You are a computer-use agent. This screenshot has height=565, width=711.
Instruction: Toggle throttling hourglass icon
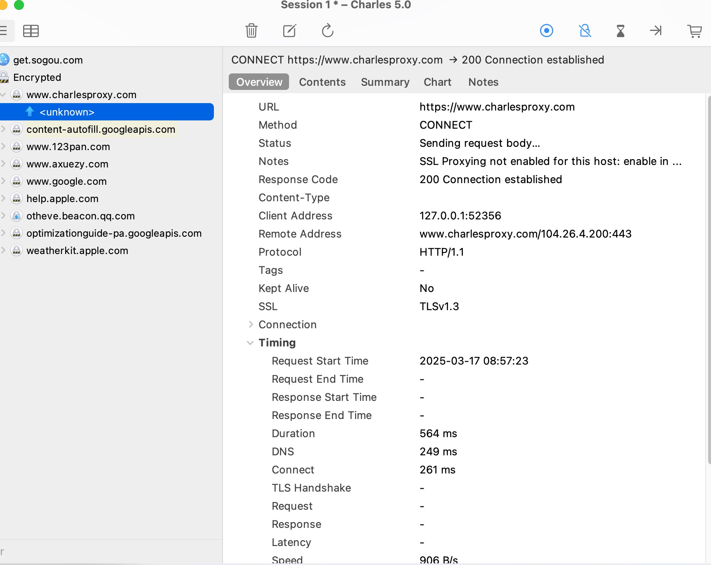(621, 31)
